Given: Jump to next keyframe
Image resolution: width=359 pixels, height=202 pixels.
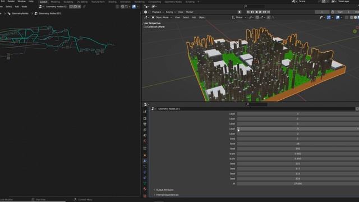Looking at the screenshot, I should pyautogui.click(x=264, y=12).
